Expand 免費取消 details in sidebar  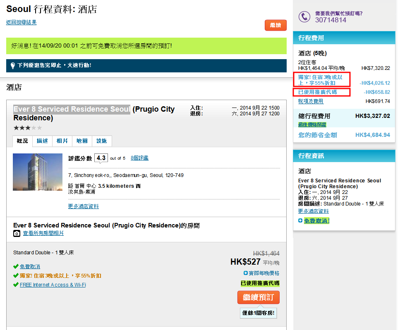pos(300,221)
